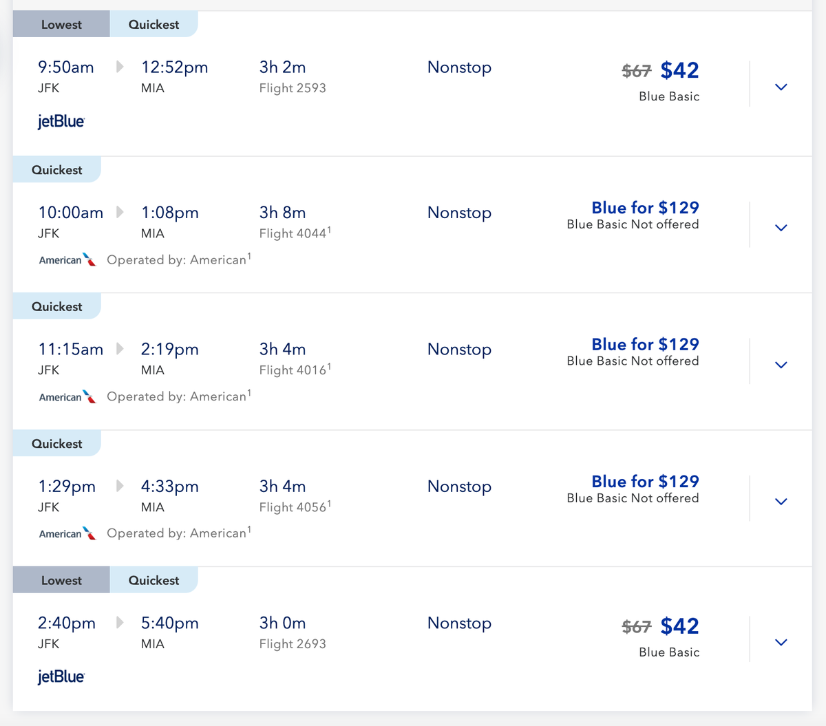Expand details for the 1:29pm flight

pos(781,501)
